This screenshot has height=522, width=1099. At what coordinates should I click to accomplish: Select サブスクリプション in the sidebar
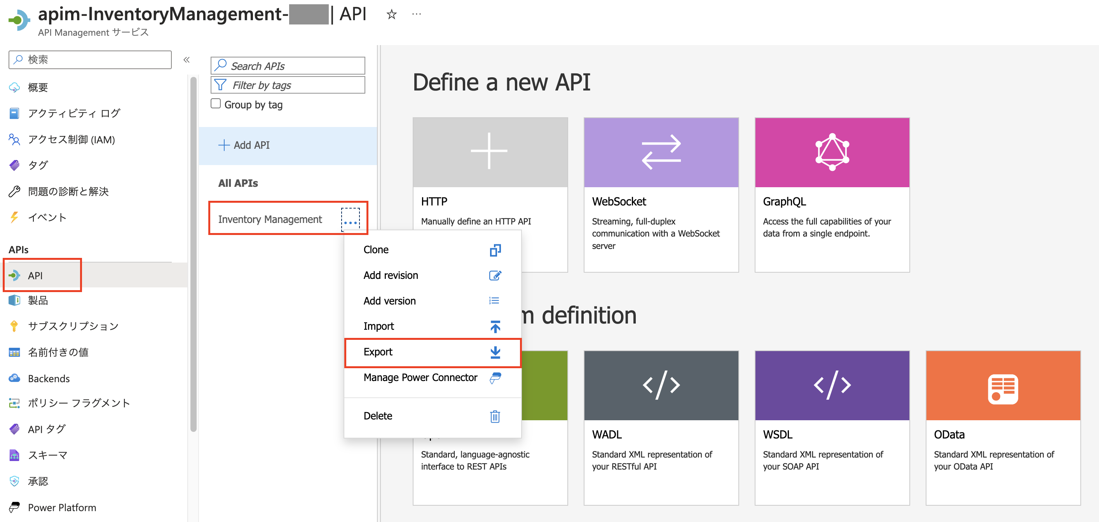73,326
